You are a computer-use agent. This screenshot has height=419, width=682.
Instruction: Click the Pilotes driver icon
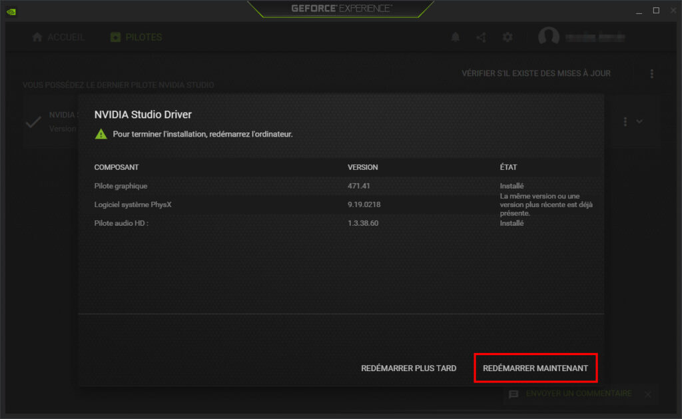coord(115,37)
